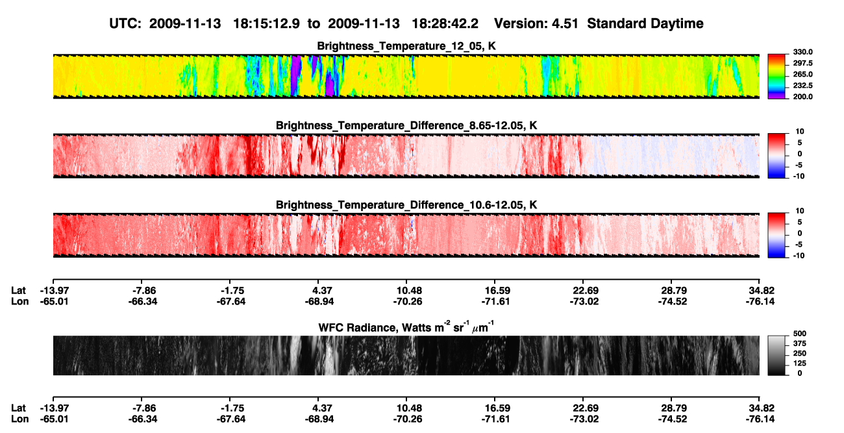Click the Brightness_Temperature_Difference_10.6-12.05 title
844x433 pixels.
pos(406,205)
